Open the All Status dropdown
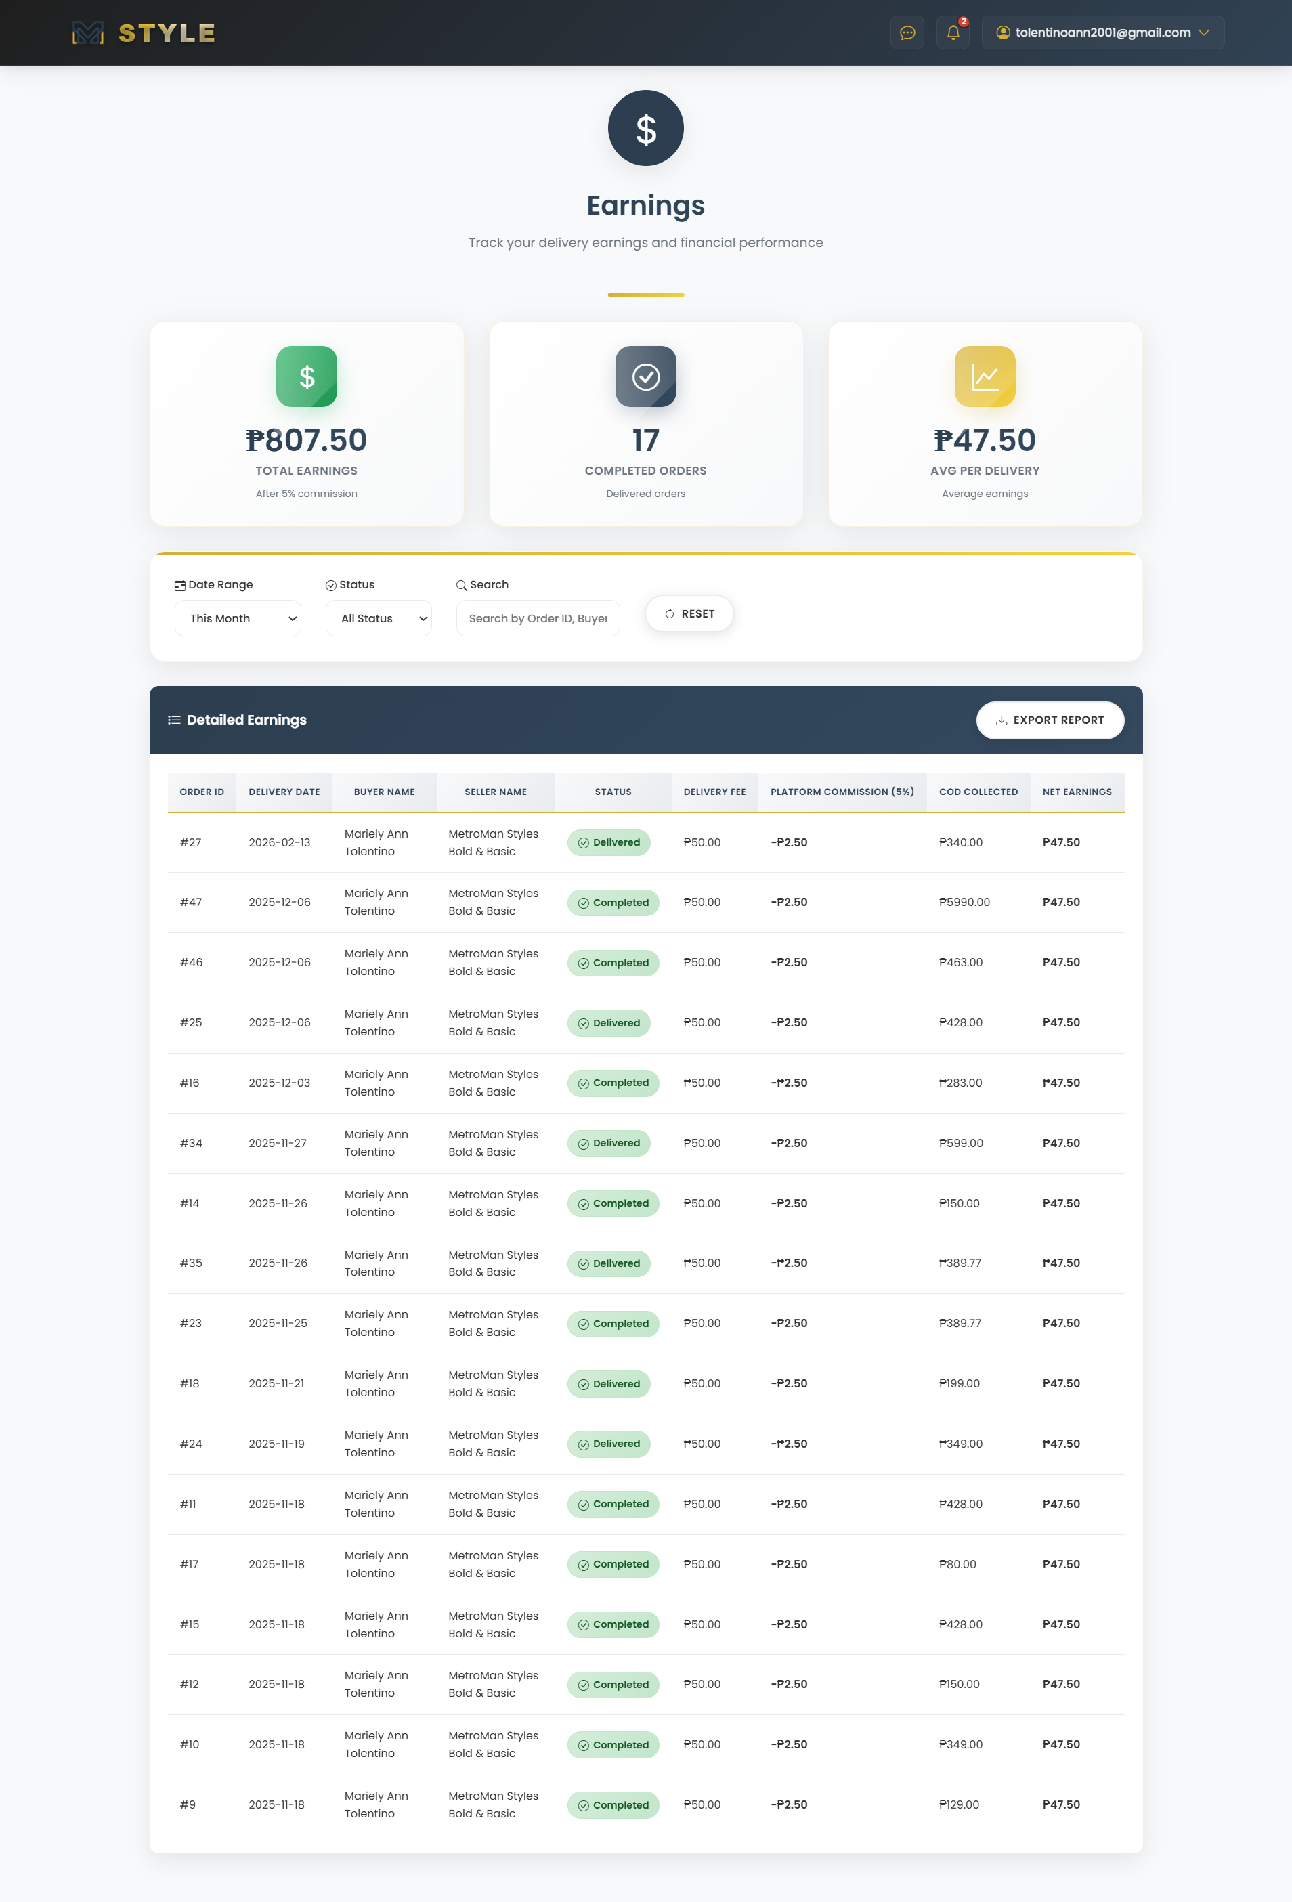 pos(378,619)
